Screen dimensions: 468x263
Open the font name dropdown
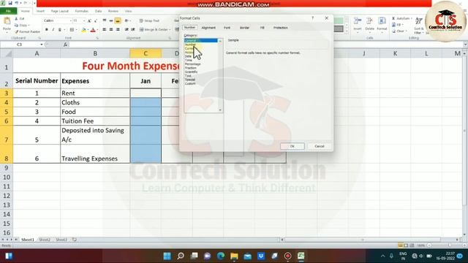click(x=71, y=20)
